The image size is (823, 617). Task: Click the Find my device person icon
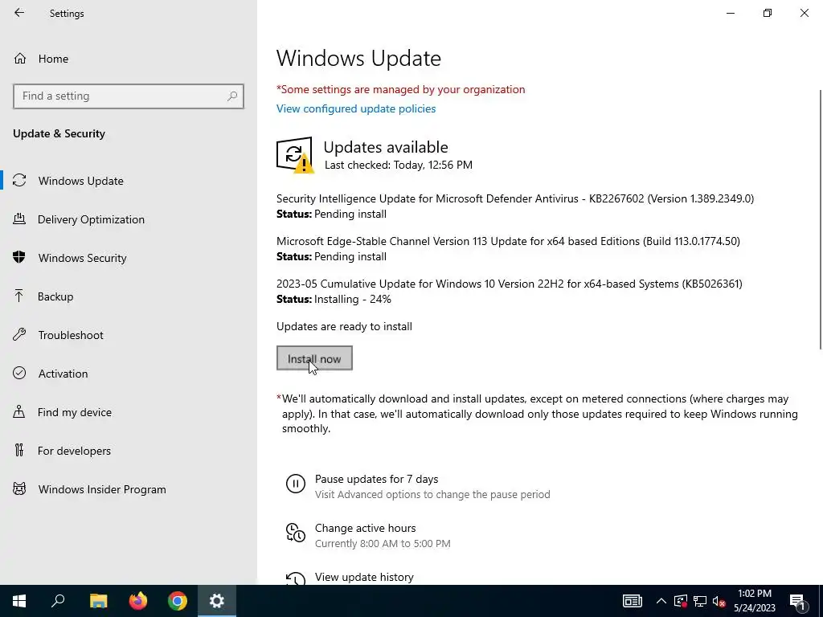point(19,411)
